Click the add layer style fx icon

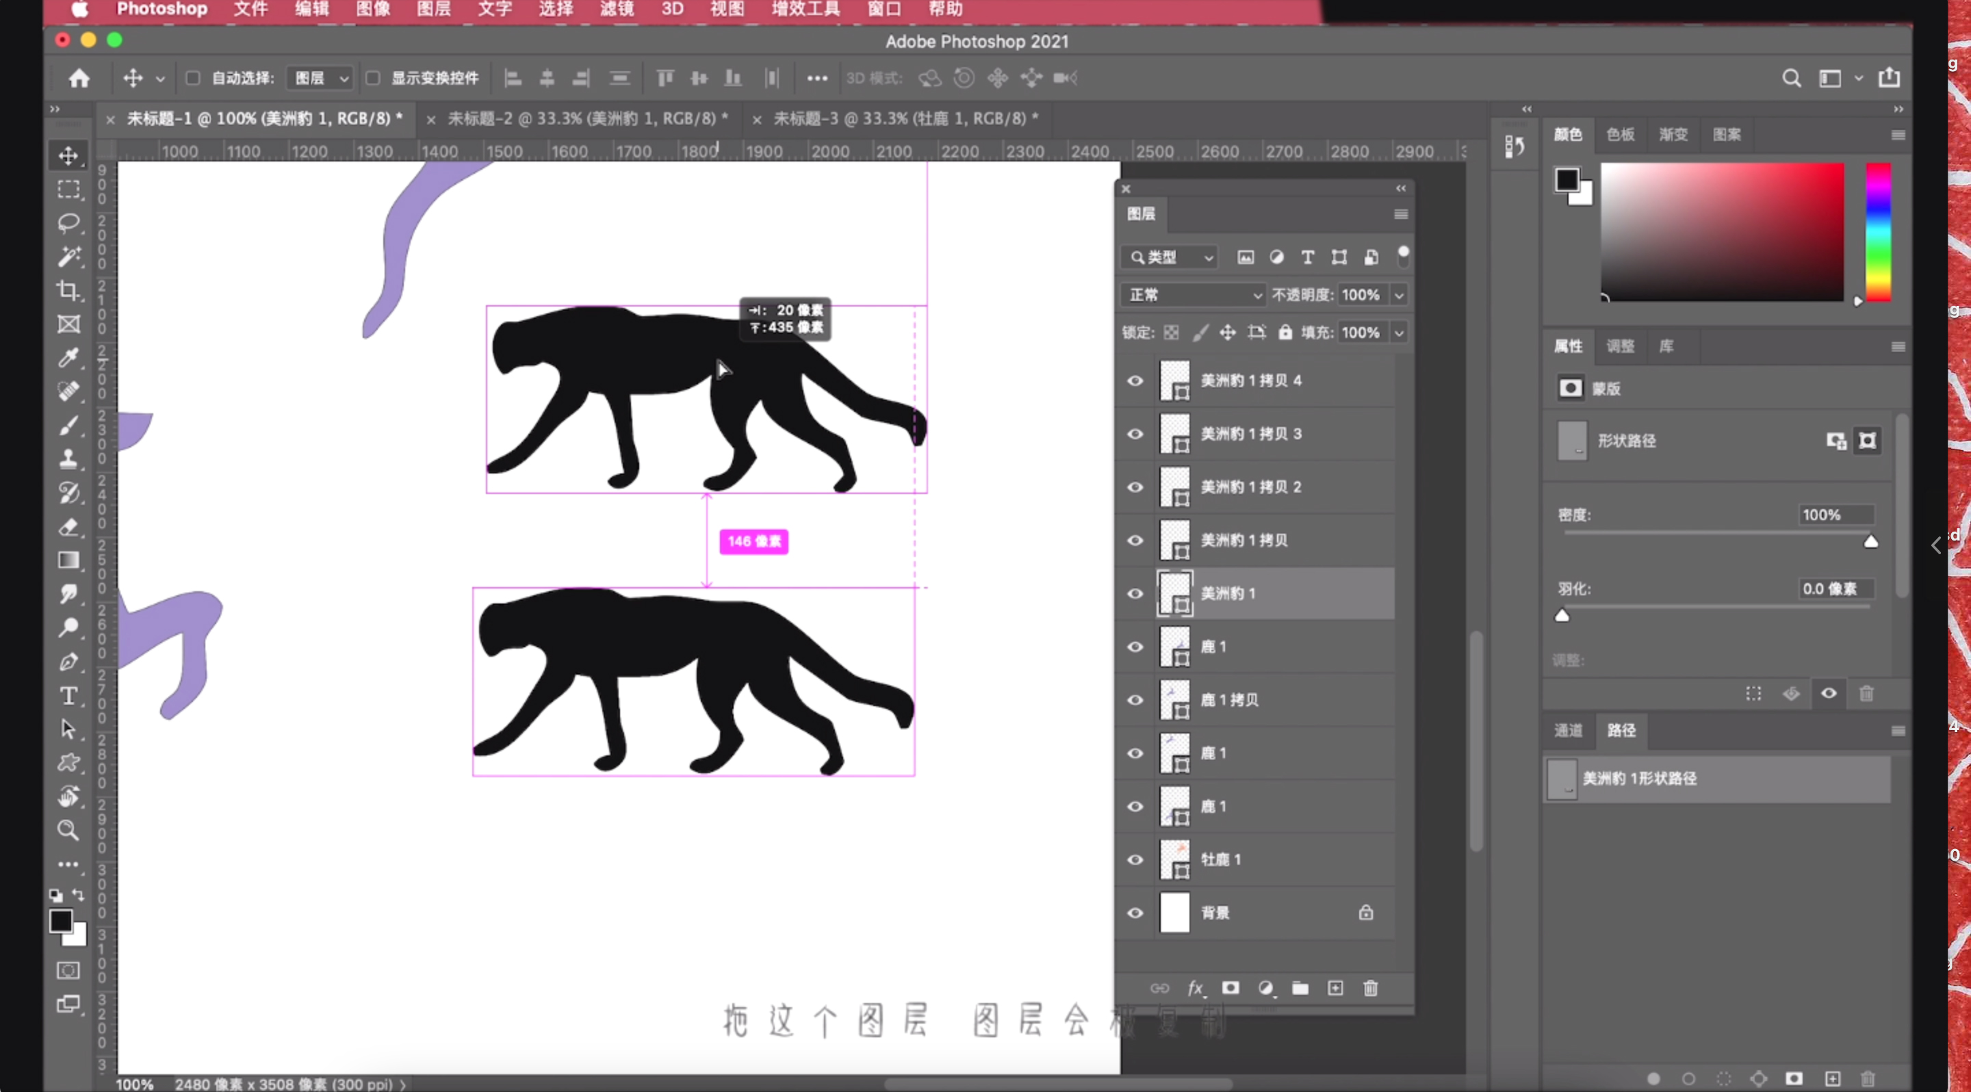(x=1195, y=988)
